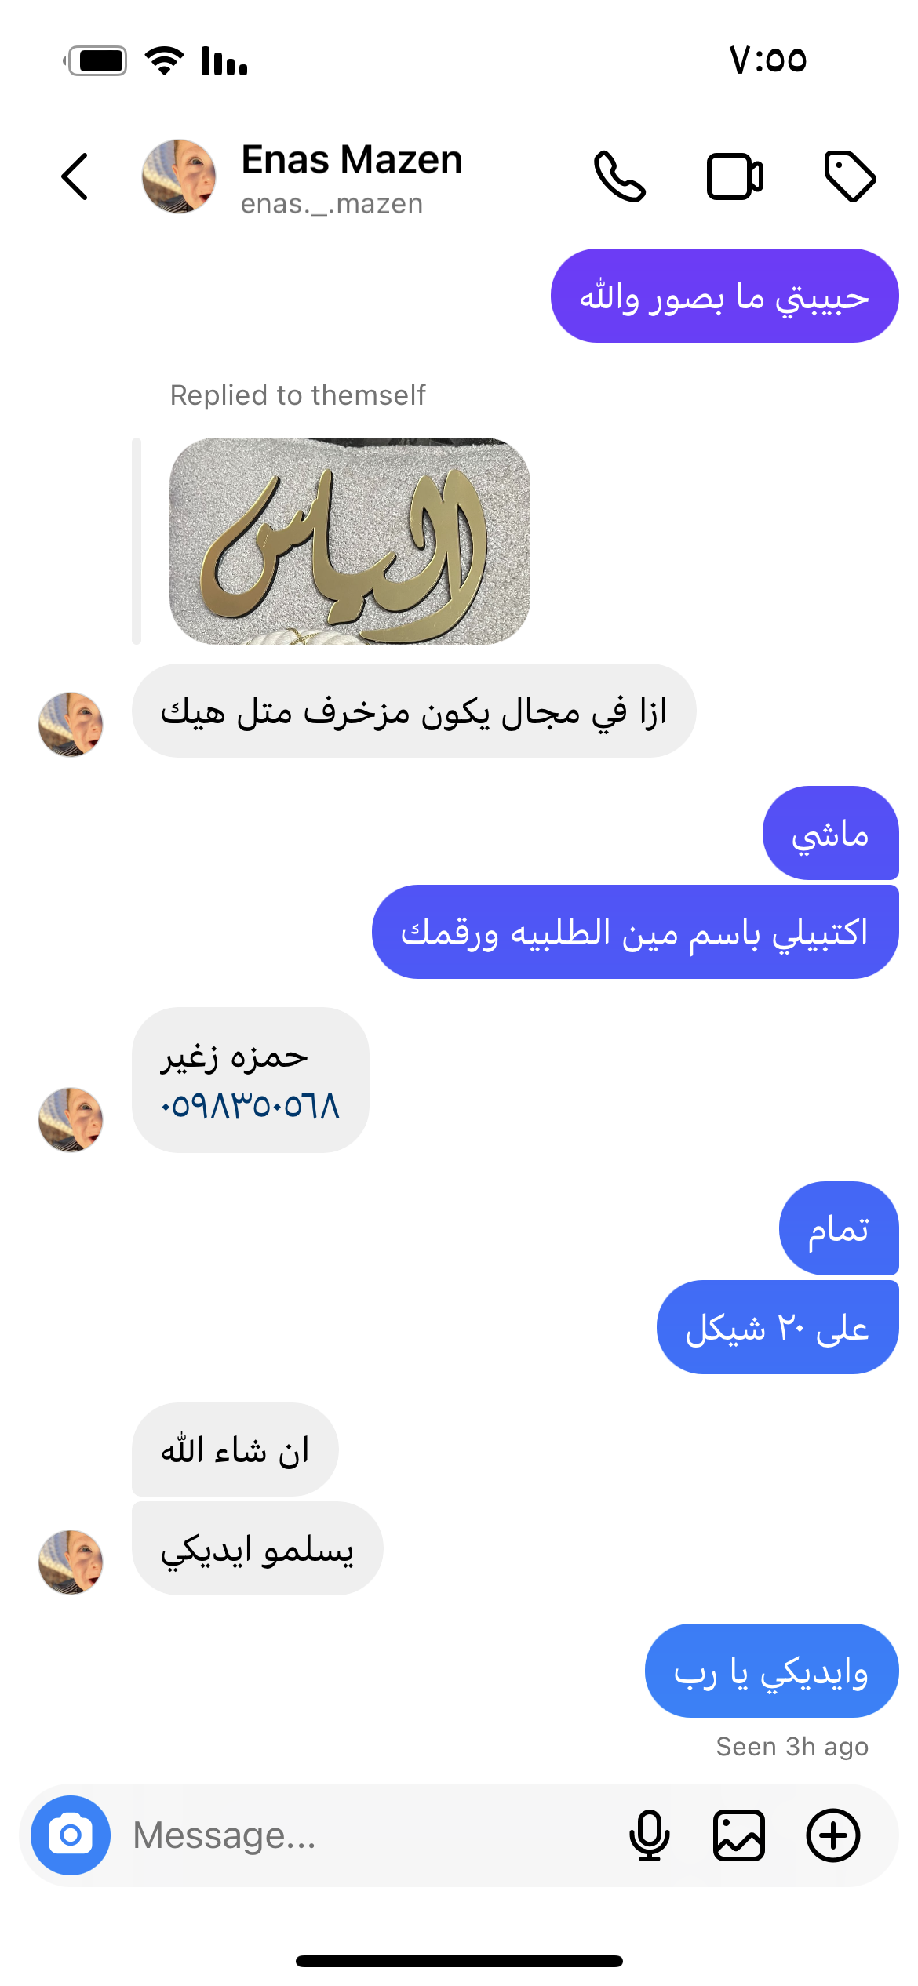Open the replied gold calligraphy image
Viewport: 918px width, 1986px height.
[x=350, y=541]
